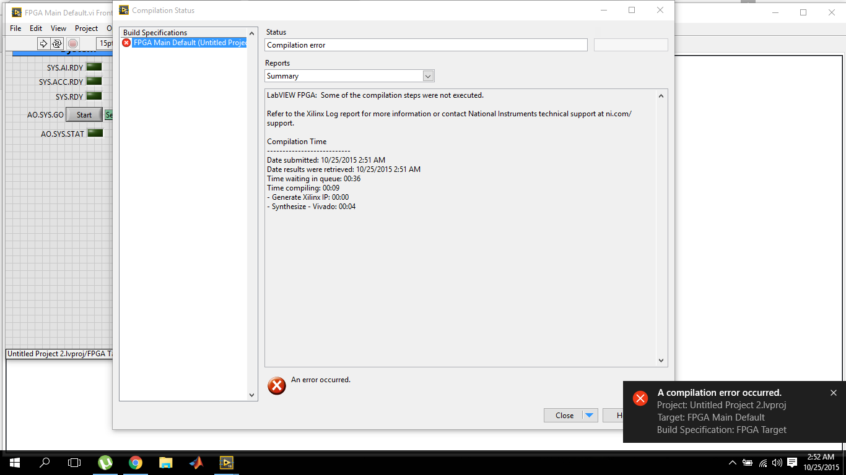
Task: Click the Start button next to AO.SYS.GO
Action: [84, 115]
